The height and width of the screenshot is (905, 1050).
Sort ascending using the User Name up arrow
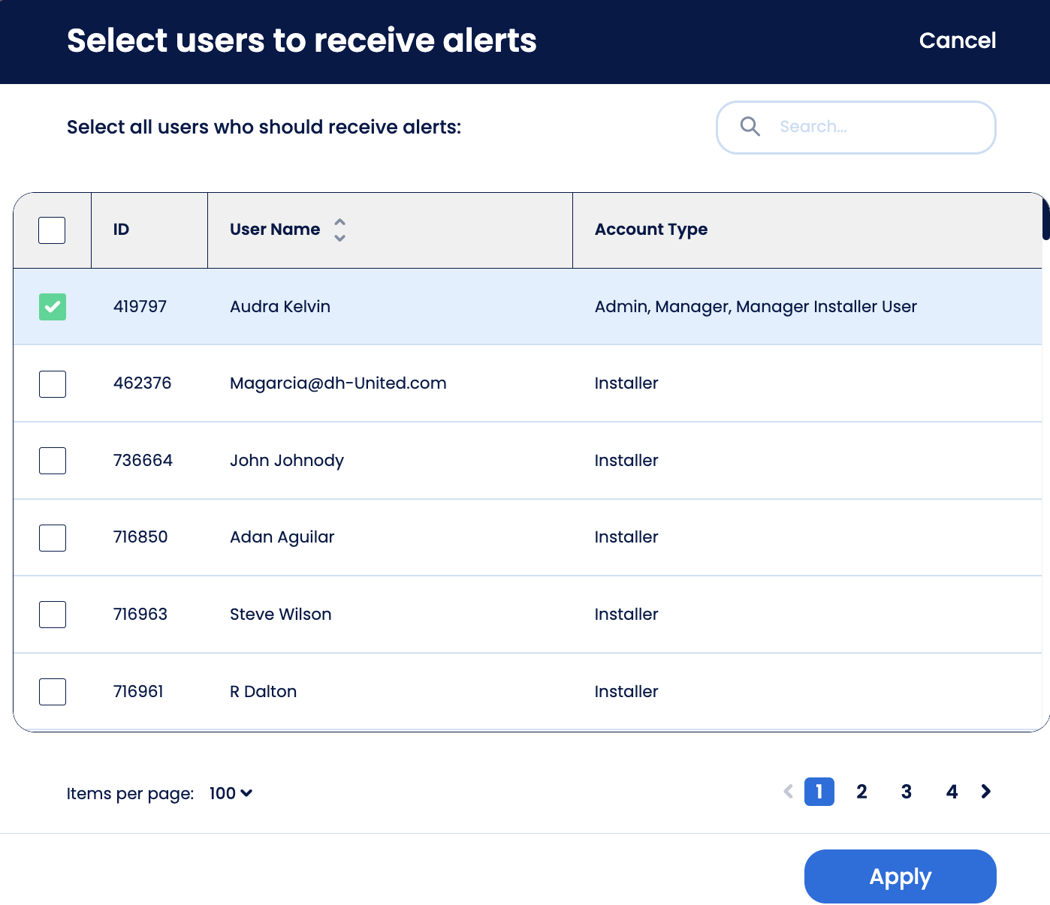[339, 221]
